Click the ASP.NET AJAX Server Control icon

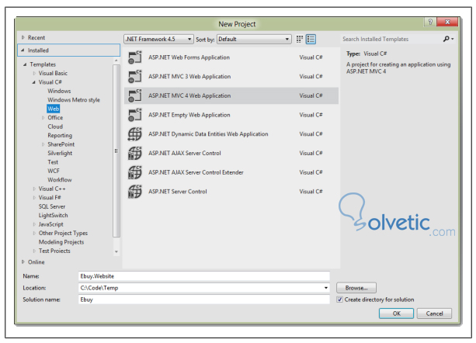[x=135, y=153]
